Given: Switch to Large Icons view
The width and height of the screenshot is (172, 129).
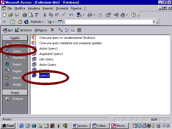Looking at the screenshot, I should click(x=61, y=30).
